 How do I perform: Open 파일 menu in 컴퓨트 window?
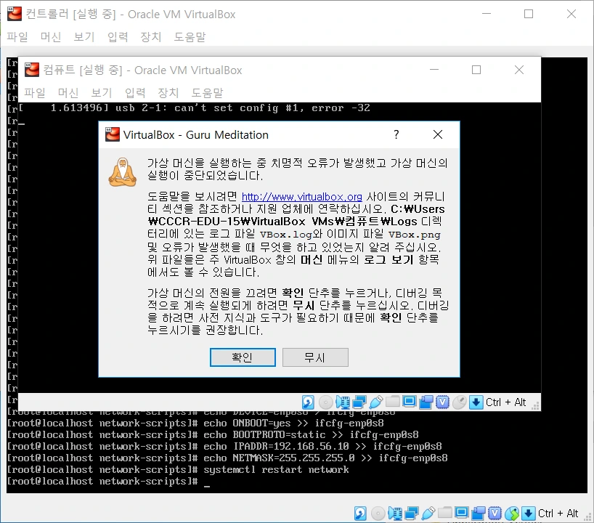coord(35,92)
